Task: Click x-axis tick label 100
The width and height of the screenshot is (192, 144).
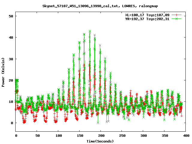Action: pyautogui.click(x=59, y=136)
